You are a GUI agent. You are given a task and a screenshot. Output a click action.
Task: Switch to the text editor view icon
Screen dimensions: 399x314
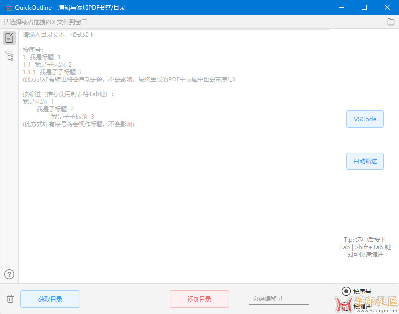[9, 38]
